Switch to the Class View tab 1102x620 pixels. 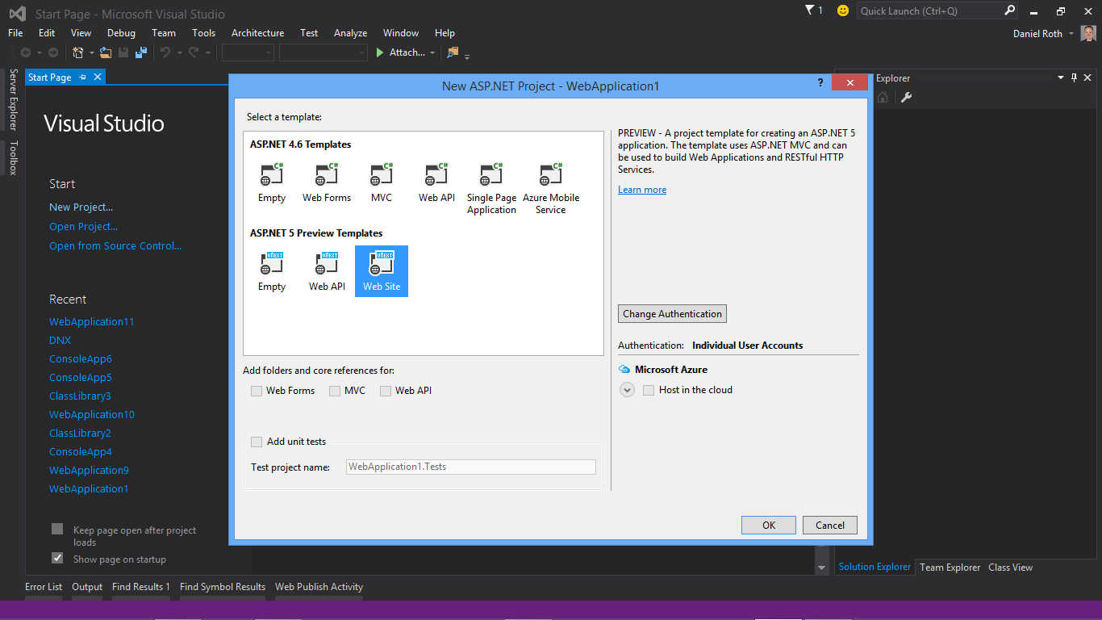pyautogui.click(x=1010, y=568)
